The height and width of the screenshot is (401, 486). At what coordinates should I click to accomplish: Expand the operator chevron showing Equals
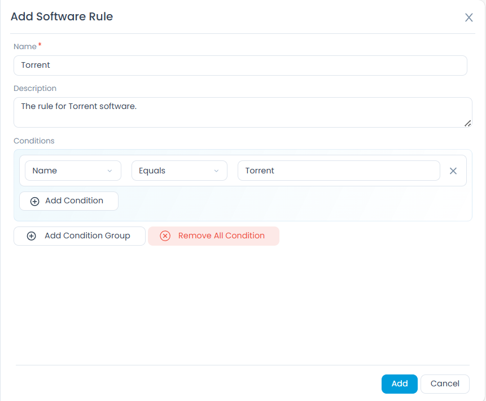[x=216, y=171]
